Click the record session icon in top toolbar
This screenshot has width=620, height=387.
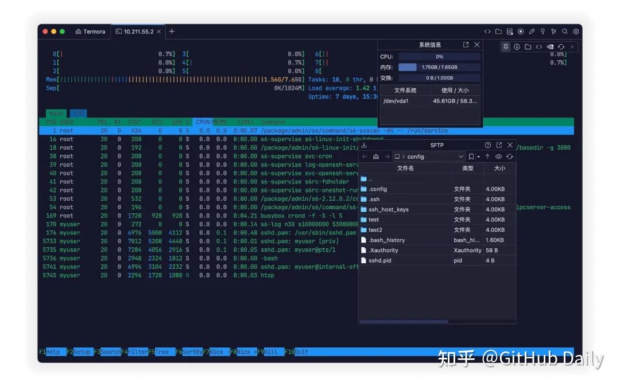pos(521,32)
